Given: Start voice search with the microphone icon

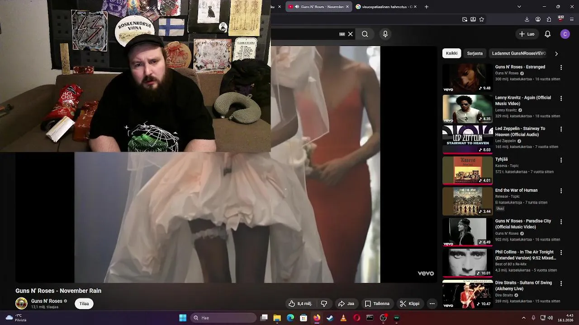Looking at the screenshot, I should 385,34.
